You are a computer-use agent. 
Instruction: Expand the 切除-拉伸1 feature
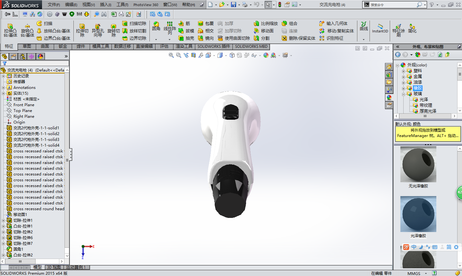[4, 220]
